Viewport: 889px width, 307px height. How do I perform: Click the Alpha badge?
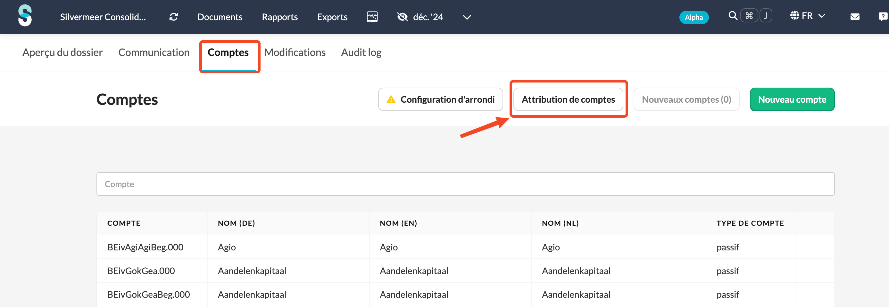point(694,17)
